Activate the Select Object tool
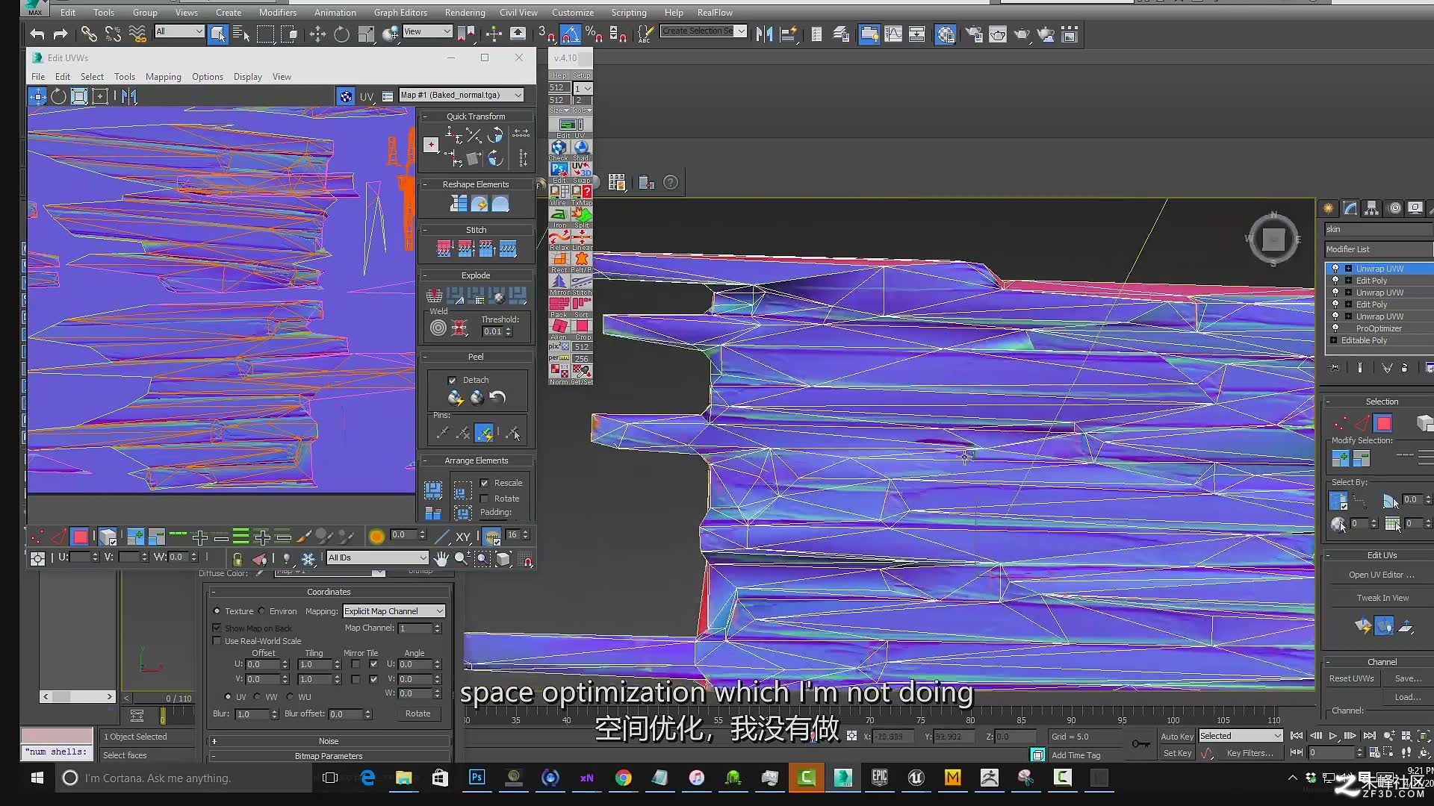The width and height of the screenshot is (1434, 806). click(x=217, y=34)
